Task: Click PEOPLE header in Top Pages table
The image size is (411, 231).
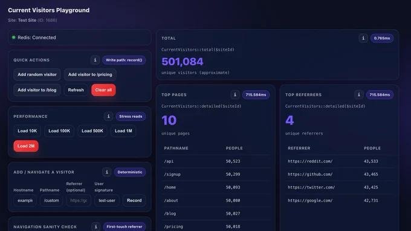Action: point(235,148)
